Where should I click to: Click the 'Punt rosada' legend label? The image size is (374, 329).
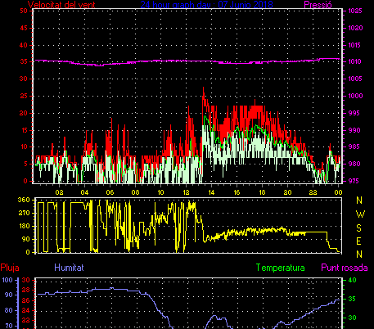[x=345, y=268]
